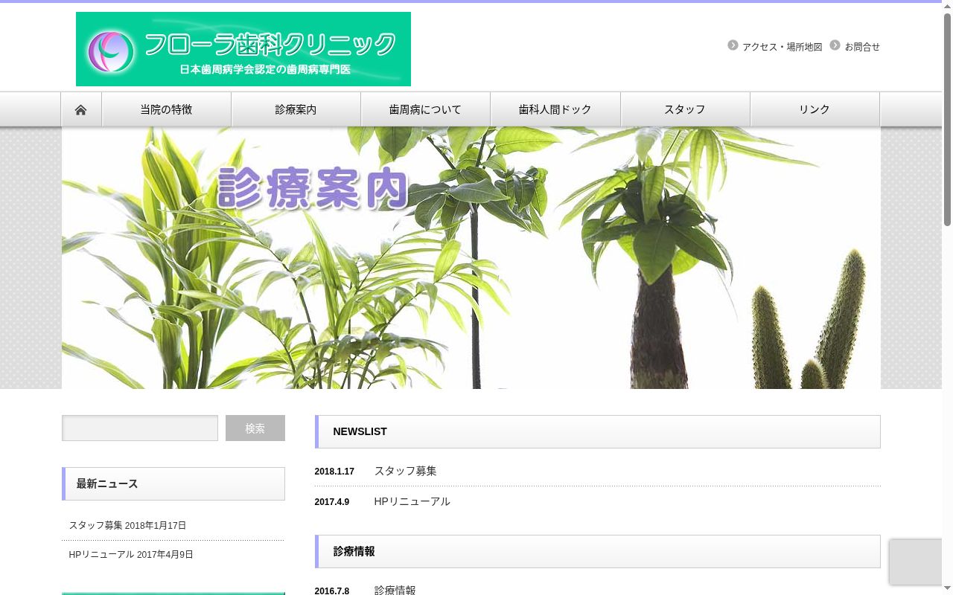Click the arrow icon beside お問合せ

835,45
